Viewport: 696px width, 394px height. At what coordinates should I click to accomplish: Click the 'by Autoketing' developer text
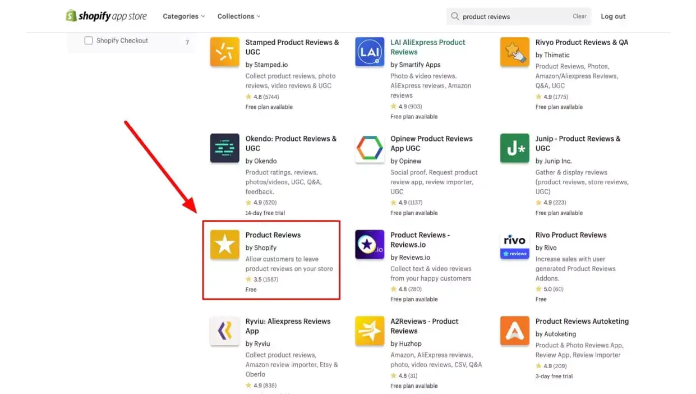[555, 334]
